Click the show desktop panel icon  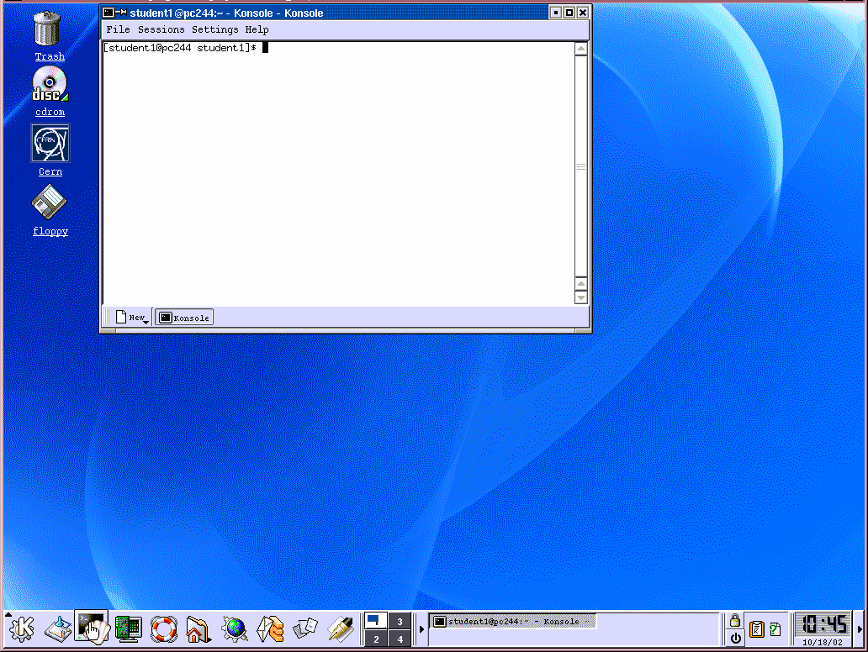tap(58, 628)
